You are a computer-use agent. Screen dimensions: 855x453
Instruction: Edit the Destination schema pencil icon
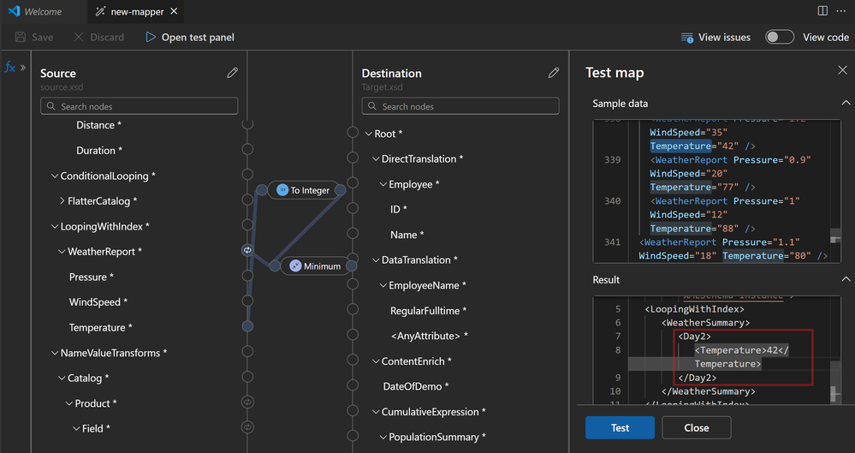(554, 73)
